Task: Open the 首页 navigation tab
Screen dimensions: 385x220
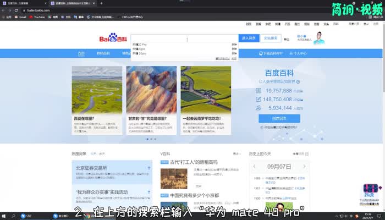Action: pos(81,53)
